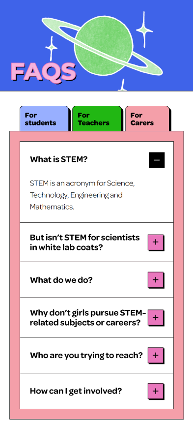The height and width of the screenshot is (423, 193).
Task: Click the plus icon beside 'What do we do?'
Action: coord(156,280)
